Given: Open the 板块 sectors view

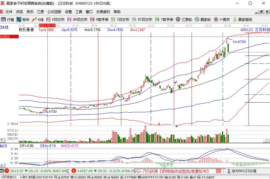Looking at the screenshot, I should [x=23, y=19].
